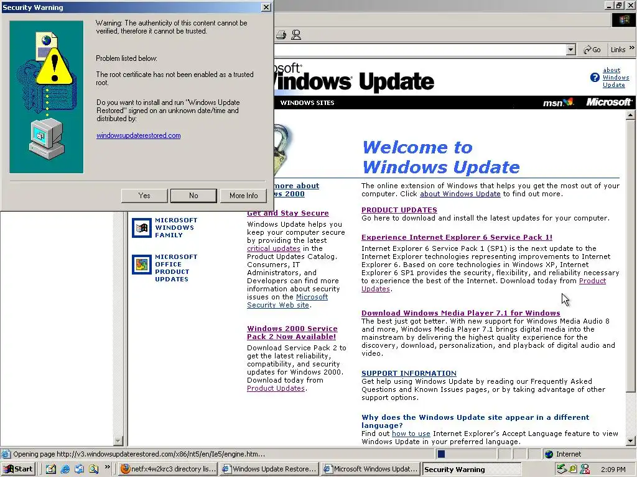Open the SUPPORT INFORMATION link
The image size is (637, 477).
coord(409,373)
